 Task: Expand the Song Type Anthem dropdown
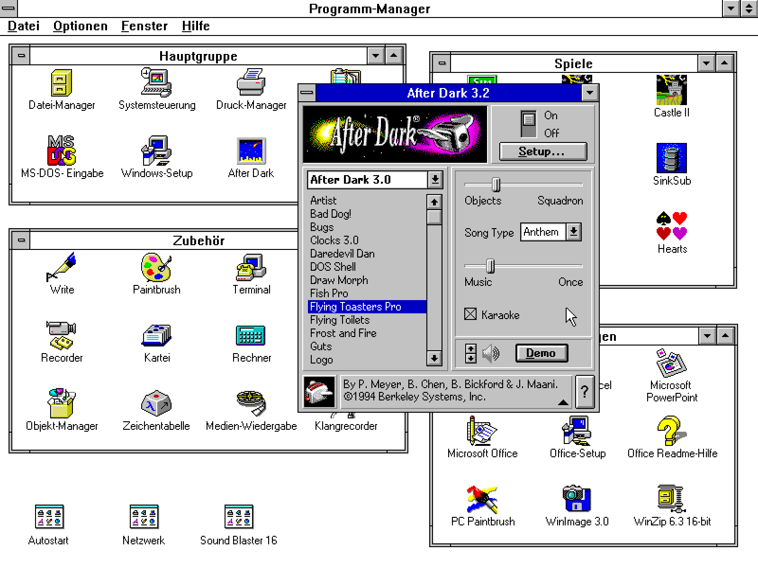click(574, 232)
